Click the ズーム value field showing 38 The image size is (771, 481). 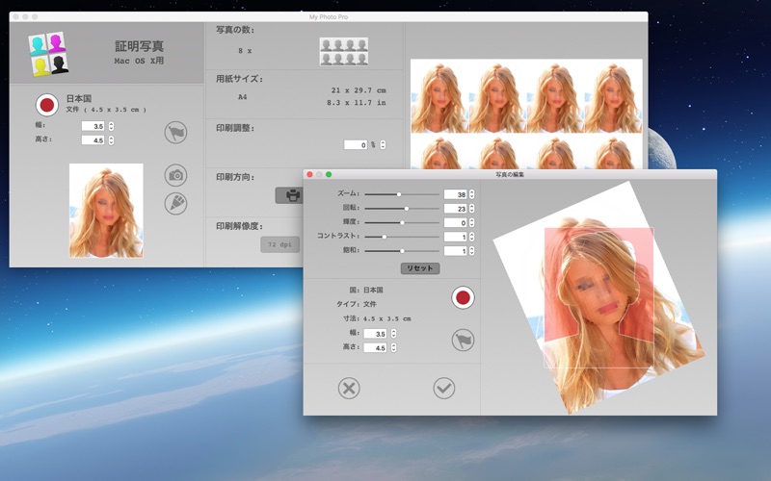[455, 194]
